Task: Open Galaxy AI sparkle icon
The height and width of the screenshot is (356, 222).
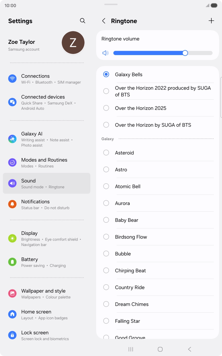Action: [12, 139]
